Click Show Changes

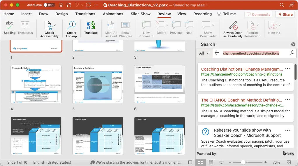tap(125, 29)
